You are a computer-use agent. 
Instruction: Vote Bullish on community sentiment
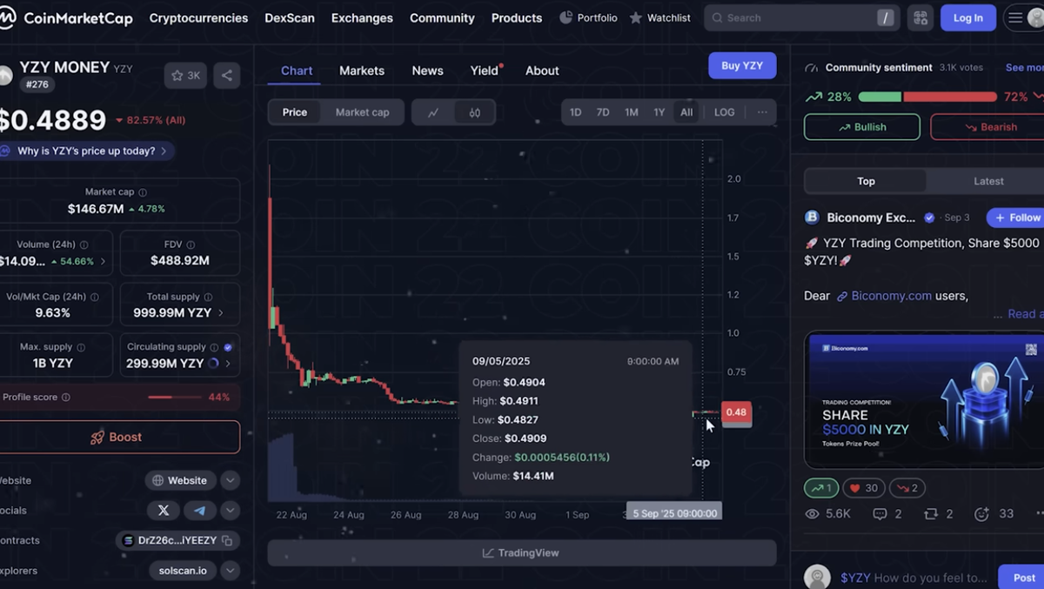[x=862, y=127]
